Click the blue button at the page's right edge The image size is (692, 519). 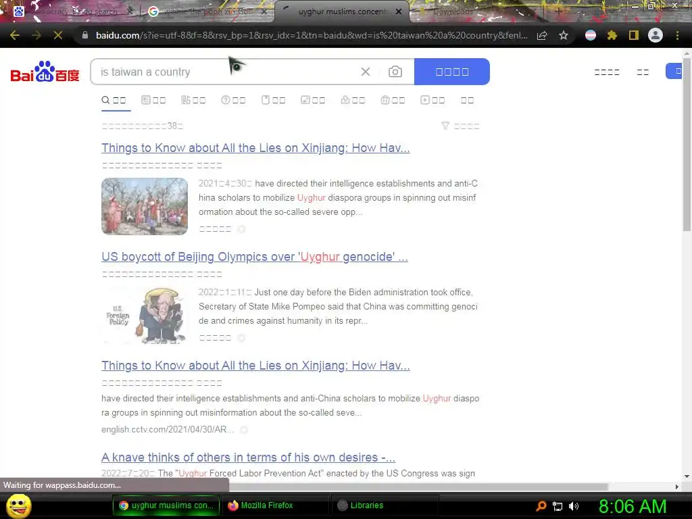(674, 71)
